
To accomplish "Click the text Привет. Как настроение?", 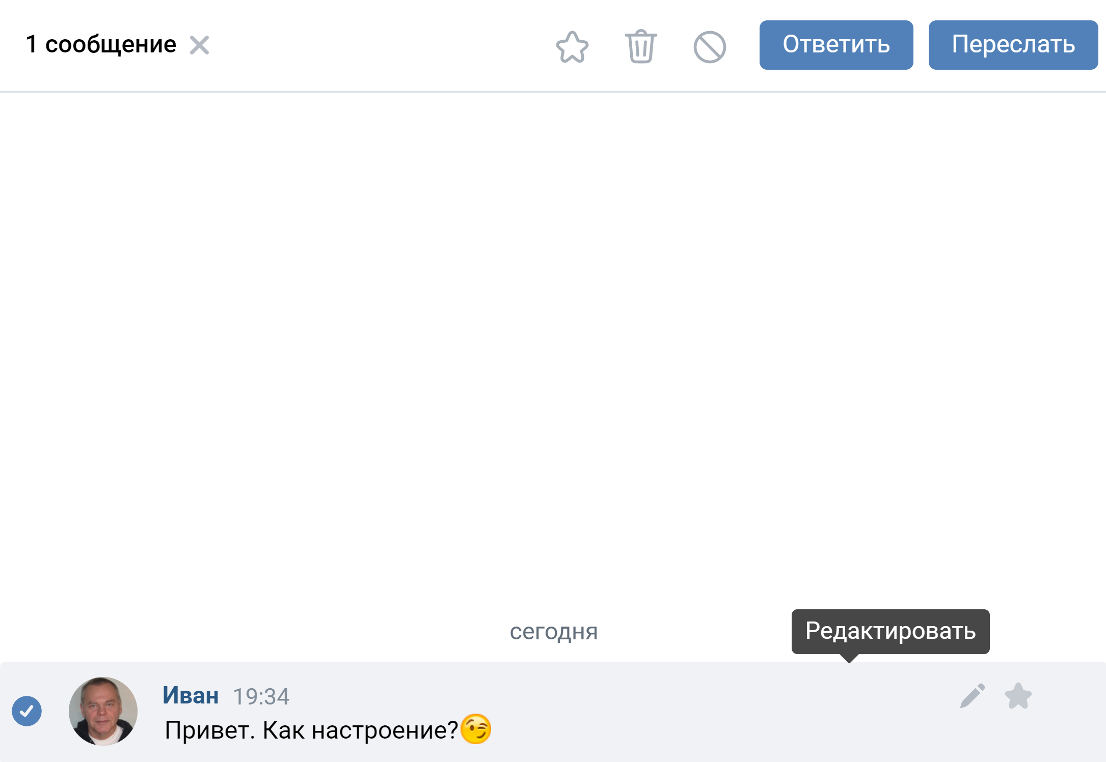I will [311, 730].
